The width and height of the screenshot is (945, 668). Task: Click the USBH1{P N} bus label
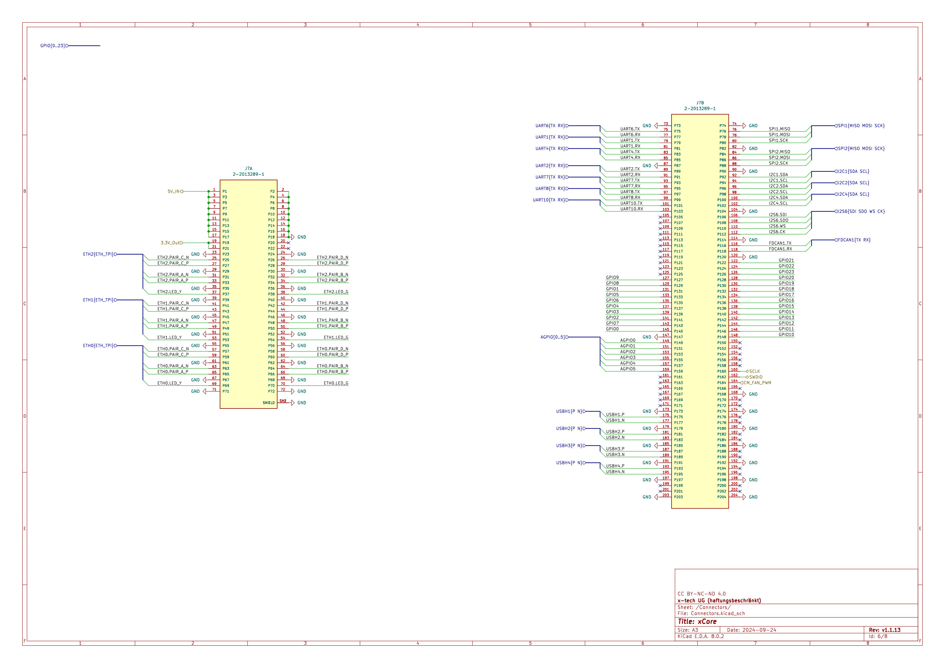click(571, 411)
